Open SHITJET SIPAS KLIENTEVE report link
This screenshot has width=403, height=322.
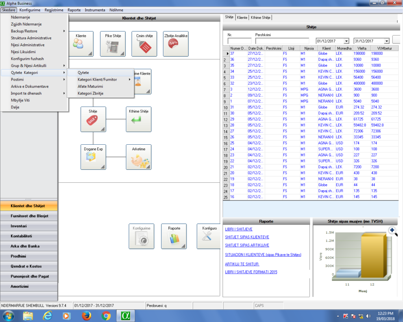pos(247,237)
